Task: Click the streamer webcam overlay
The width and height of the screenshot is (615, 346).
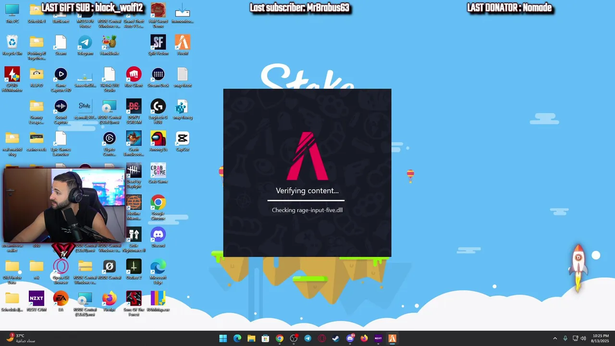Action: coord(63,205)
